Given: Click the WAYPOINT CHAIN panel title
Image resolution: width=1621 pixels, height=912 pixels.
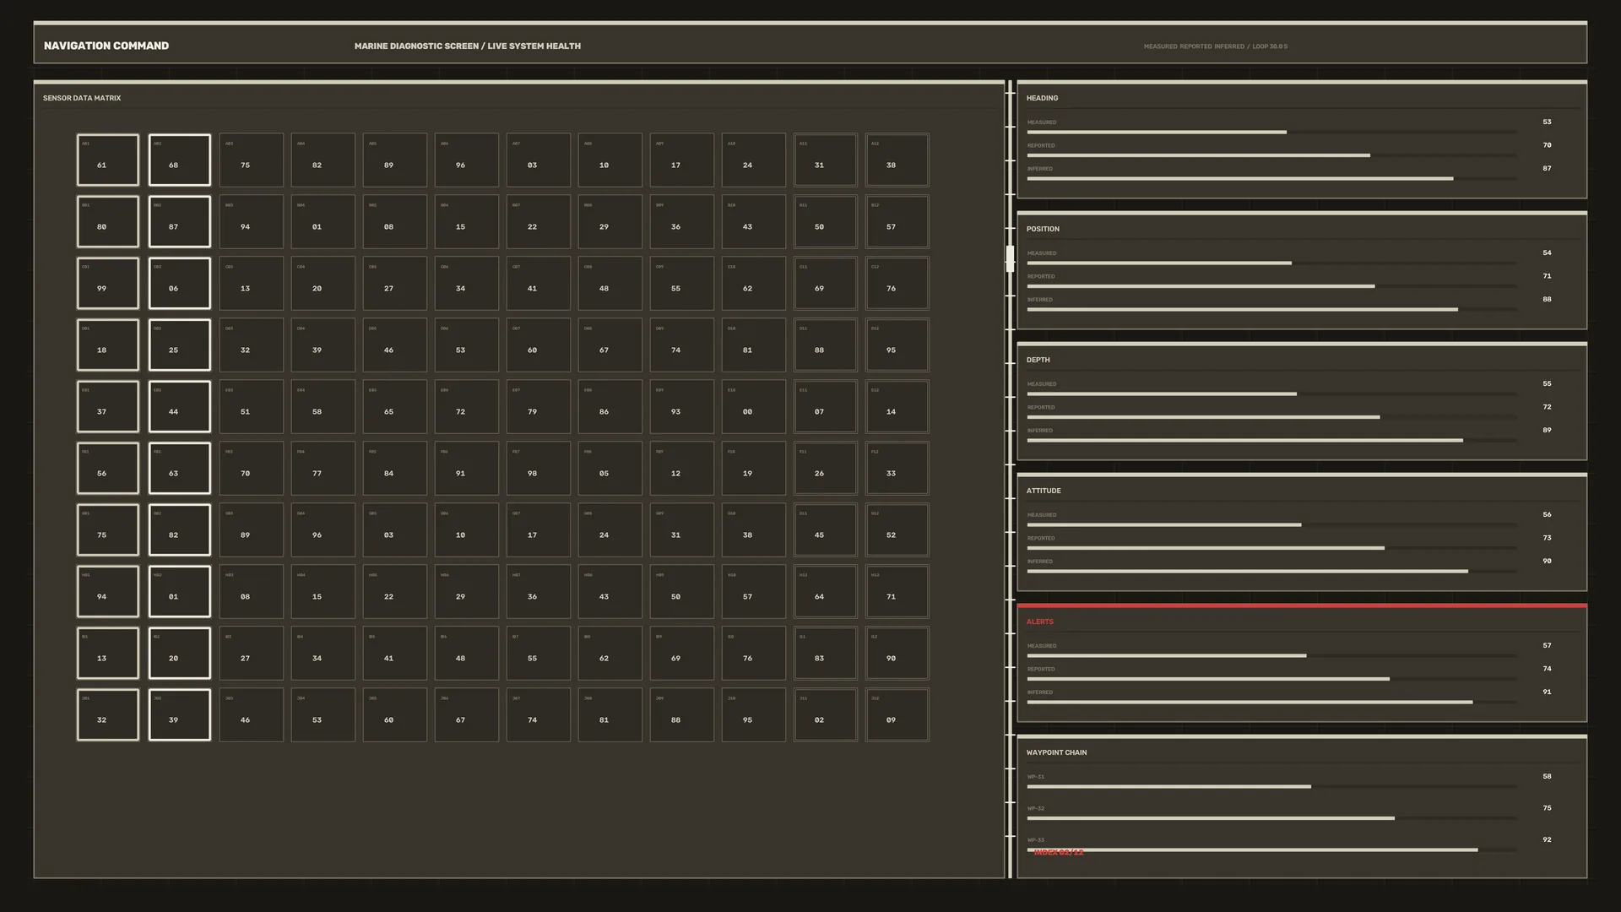Looking at the screenshot, I should click(1056, 752).
